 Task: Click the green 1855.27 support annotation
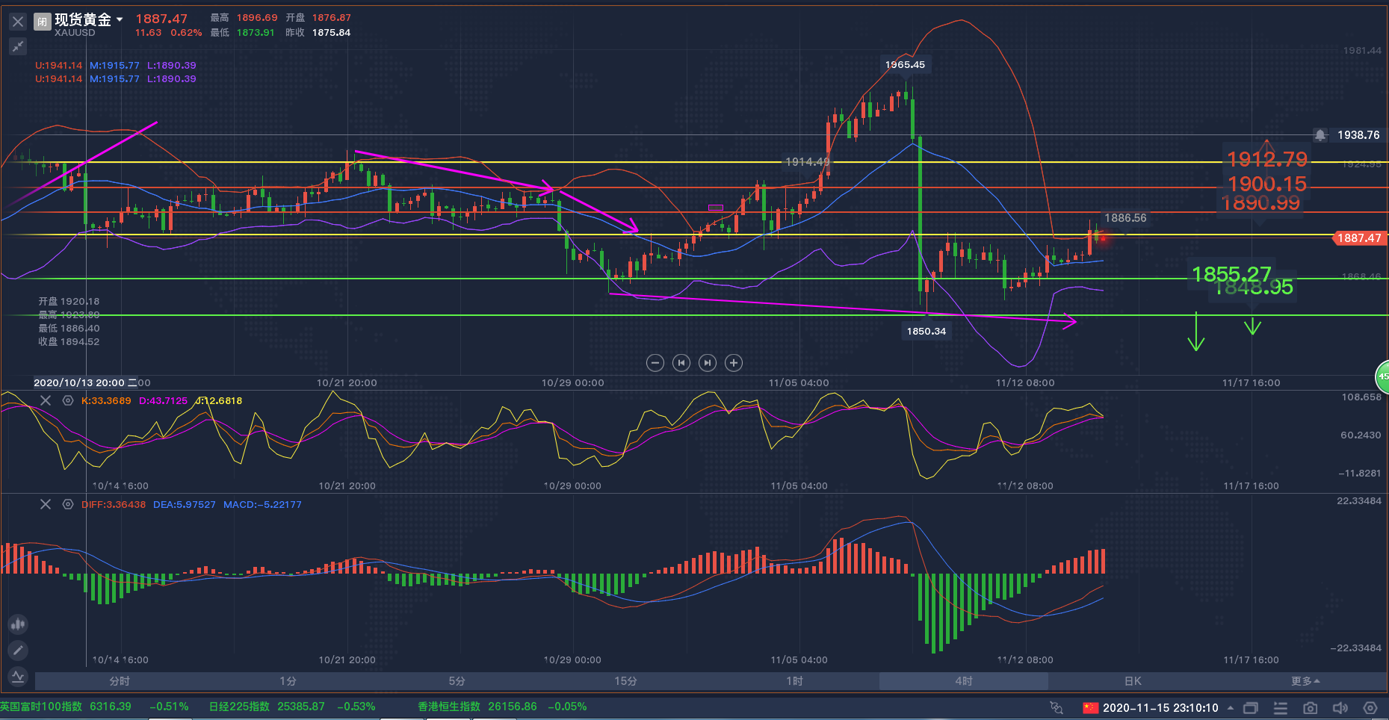click(x=1231, y=274)
